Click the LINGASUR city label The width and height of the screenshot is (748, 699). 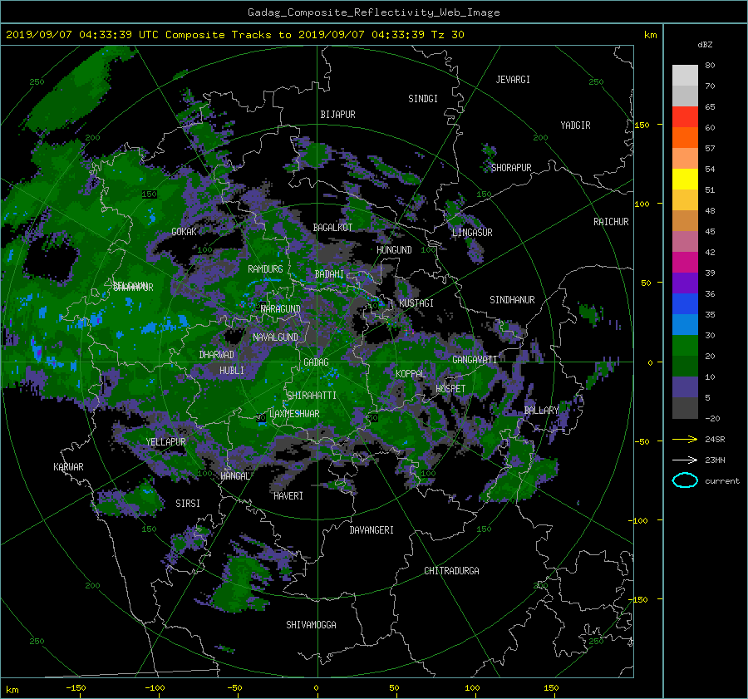(472, 233)
